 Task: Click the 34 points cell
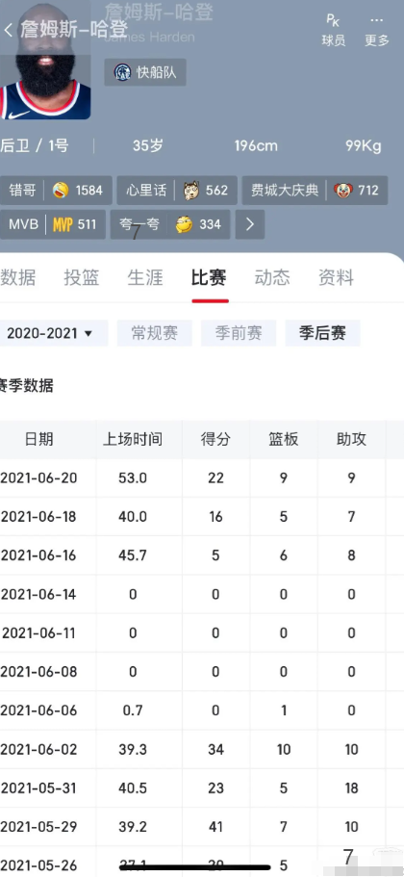[x=215, y=750]
